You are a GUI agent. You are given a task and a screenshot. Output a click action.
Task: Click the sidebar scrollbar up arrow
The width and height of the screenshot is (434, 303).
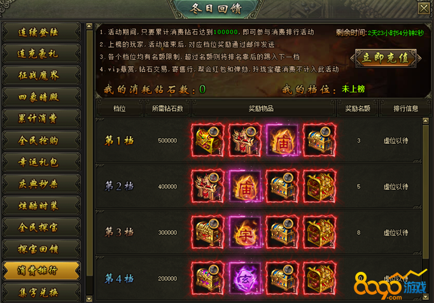coord(89,26)
